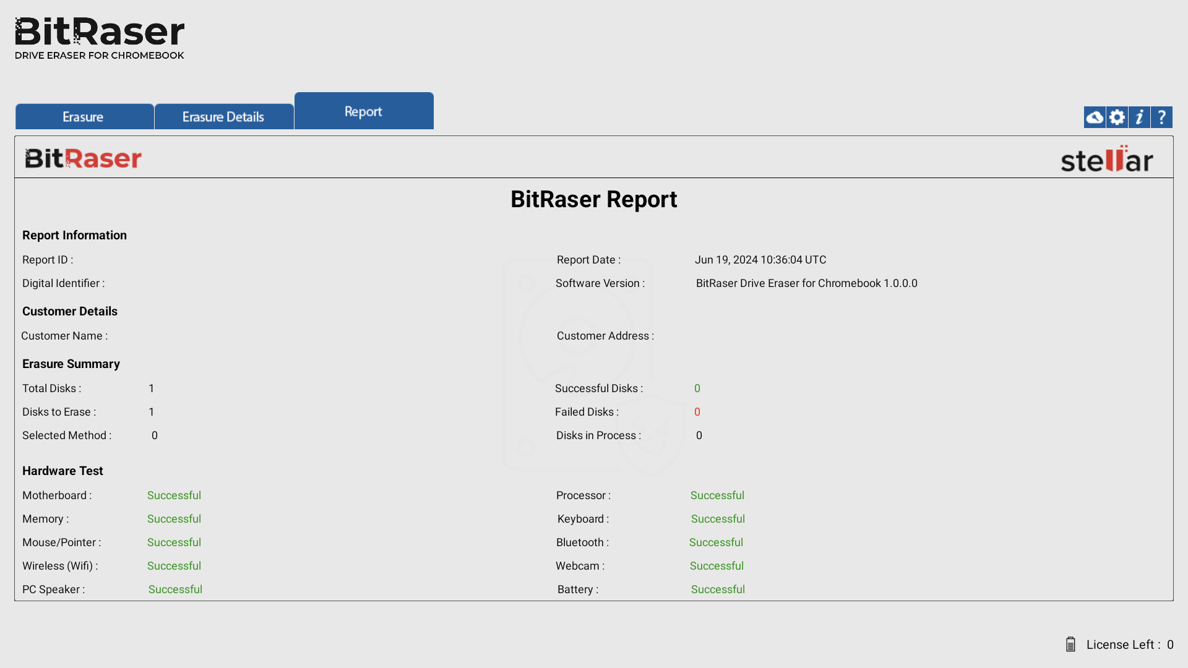
Task: Open the help question mark icon
Action: pyautogui.click(x=1161, y=117)
